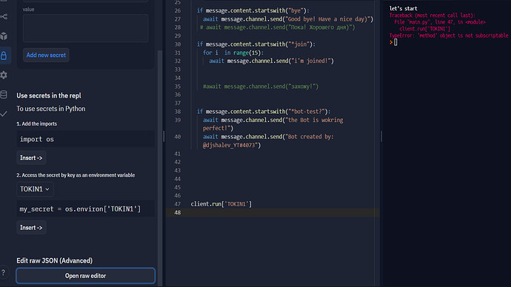
Task: Open the Database sidebar icon
Action: pyautogui.click(x=4, y=95)
